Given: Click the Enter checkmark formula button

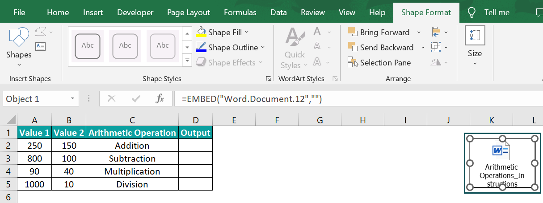Looking at the screenshot, I should (x=136, y=99).
